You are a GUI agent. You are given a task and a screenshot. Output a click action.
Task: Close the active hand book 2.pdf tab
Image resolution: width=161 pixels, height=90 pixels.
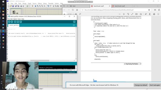click(x=109, y=6)
